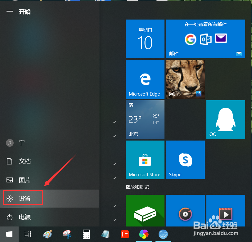Viewport: 252px width, 242px height.
Task: Expand the chevron beside Microsoft Store label
Action: [114, 178]
